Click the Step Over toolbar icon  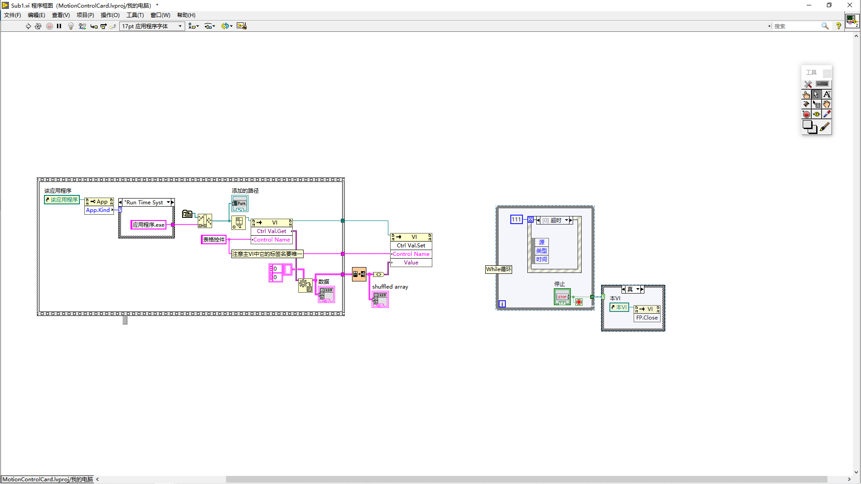point(103,26)
